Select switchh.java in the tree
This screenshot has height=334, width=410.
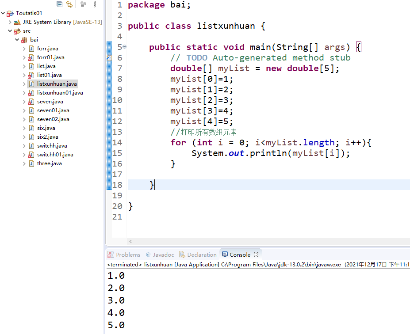point(52,146)
